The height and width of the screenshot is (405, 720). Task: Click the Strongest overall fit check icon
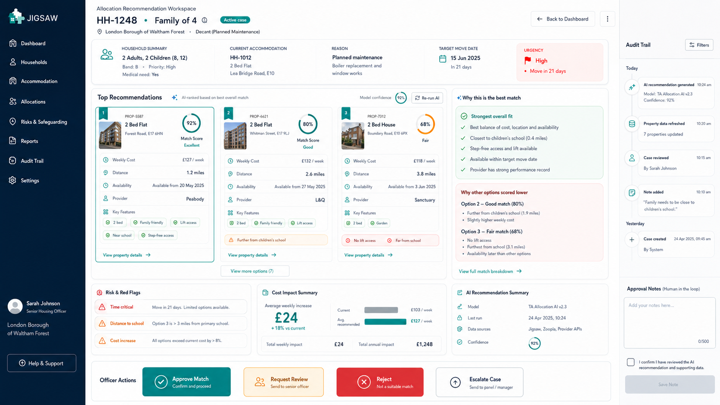[x=464, y=116]
